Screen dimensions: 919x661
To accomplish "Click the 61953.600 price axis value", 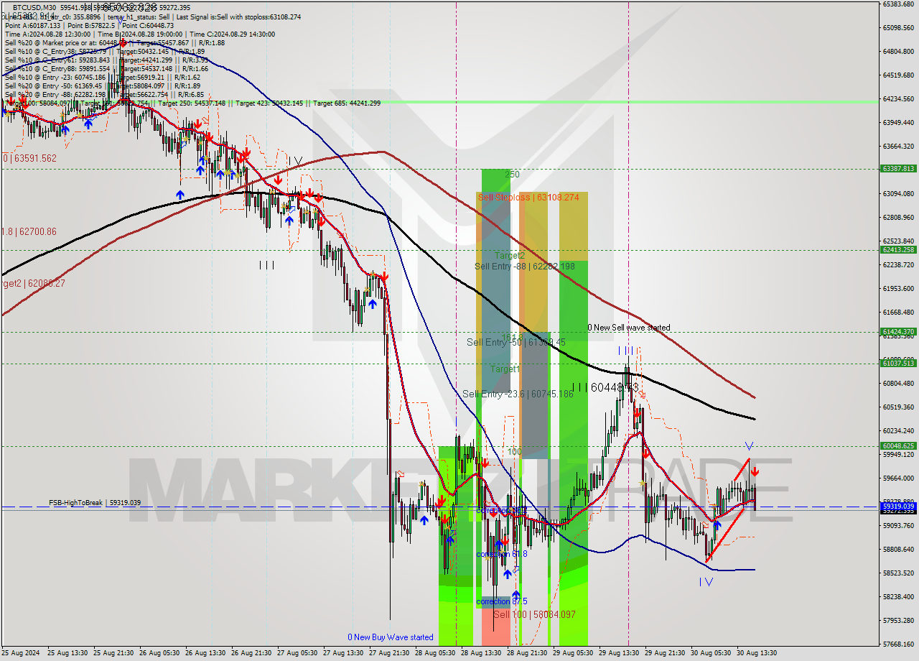I will point(898,289).
